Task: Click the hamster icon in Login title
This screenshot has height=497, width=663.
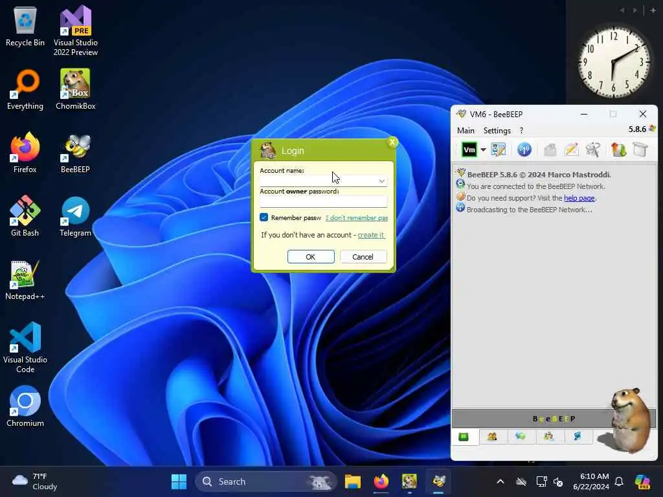Action: [267, 150]
